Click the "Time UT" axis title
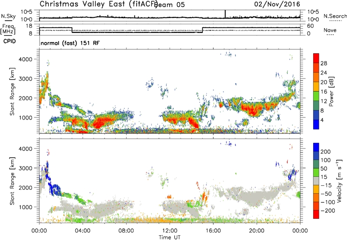347x240 pixels. pos(170,237)
